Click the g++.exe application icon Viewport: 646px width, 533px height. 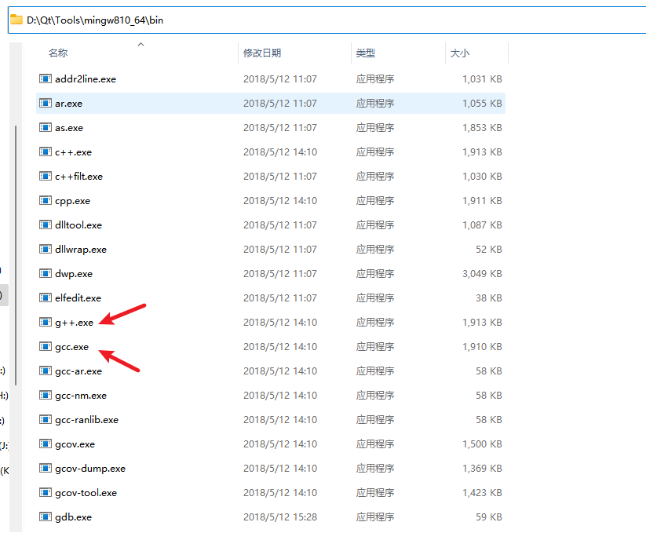coord(45,322)
